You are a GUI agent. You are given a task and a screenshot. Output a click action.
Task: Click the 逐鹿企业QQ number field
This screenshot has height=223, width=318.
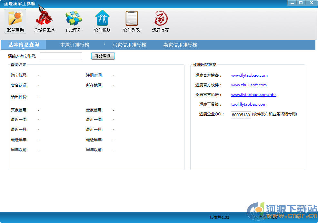click(x=241, y=115)
